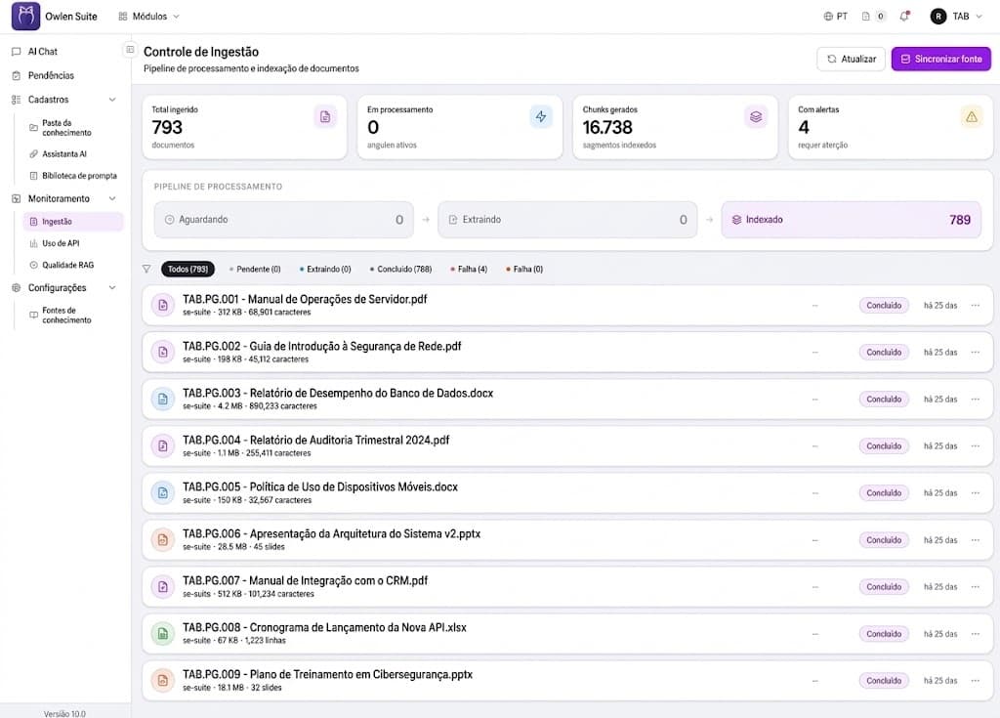Filter by Extraindo (0)
The height and width of the screenshot is (718, 1000).
pyautogui.click(x=325, y=270)
